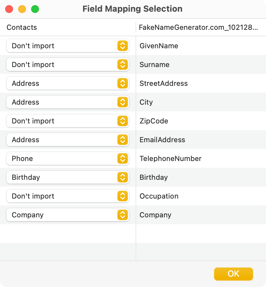Close the Field Mapping Selection window
Image resolution: width=266 pixels, height=287 pixels.
pyautogui.click(x=9, y=9)
